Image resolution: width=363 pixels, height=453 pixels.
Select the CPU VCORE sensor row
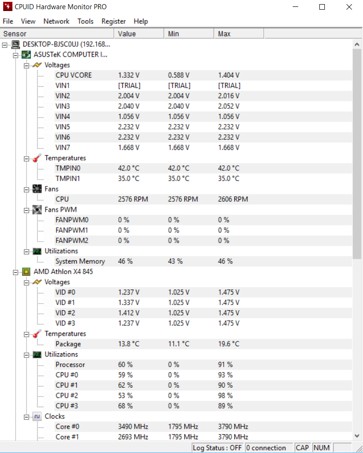click(x=74, y=75)
